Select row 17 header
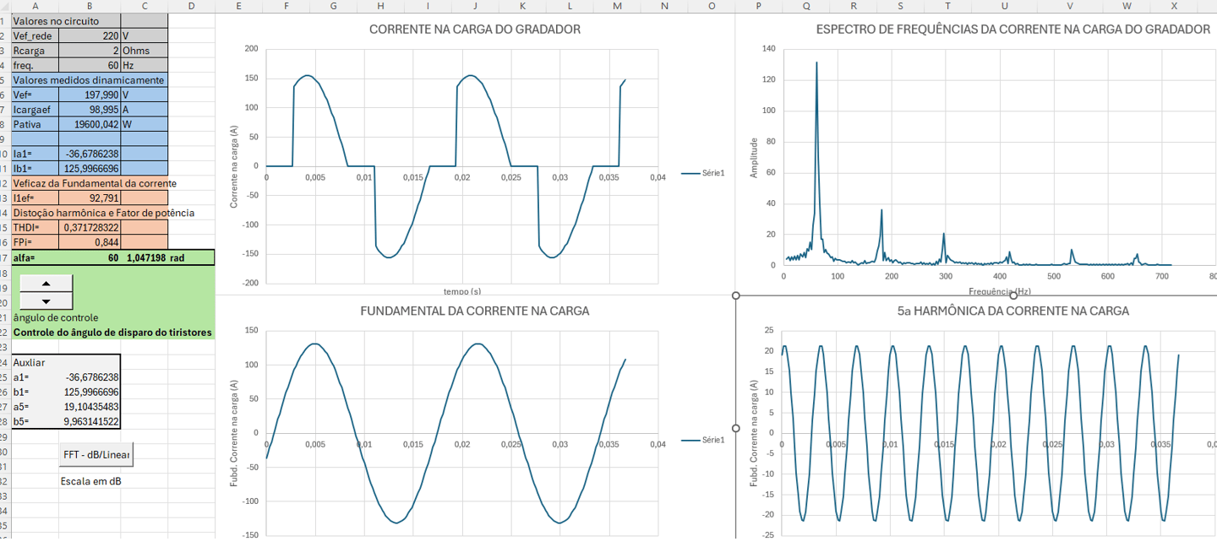This screenshot has height=547, width=1217. [5, 257]
